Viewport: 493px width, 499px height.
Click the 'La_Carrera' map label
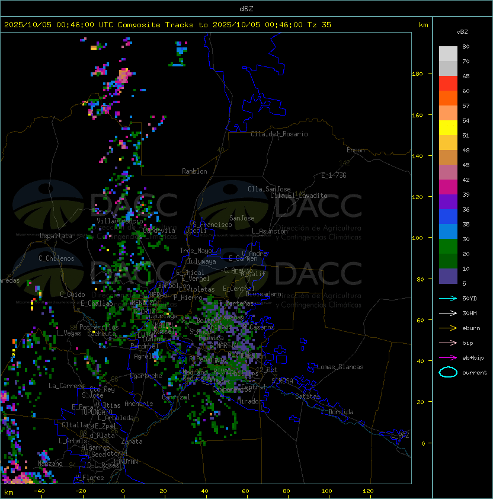tap(66, 386)
